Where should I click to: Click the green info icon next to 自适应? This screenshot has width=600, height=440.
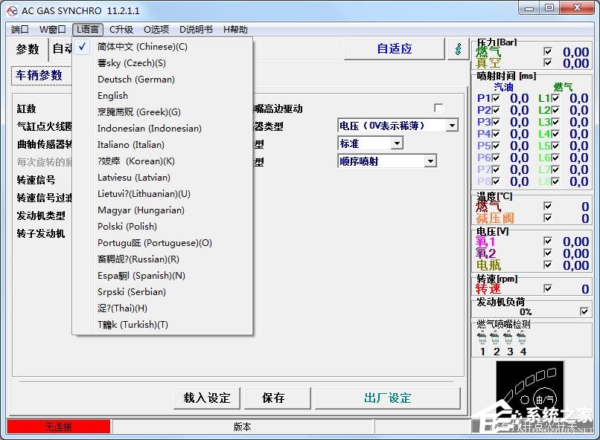tap(458, 49)
